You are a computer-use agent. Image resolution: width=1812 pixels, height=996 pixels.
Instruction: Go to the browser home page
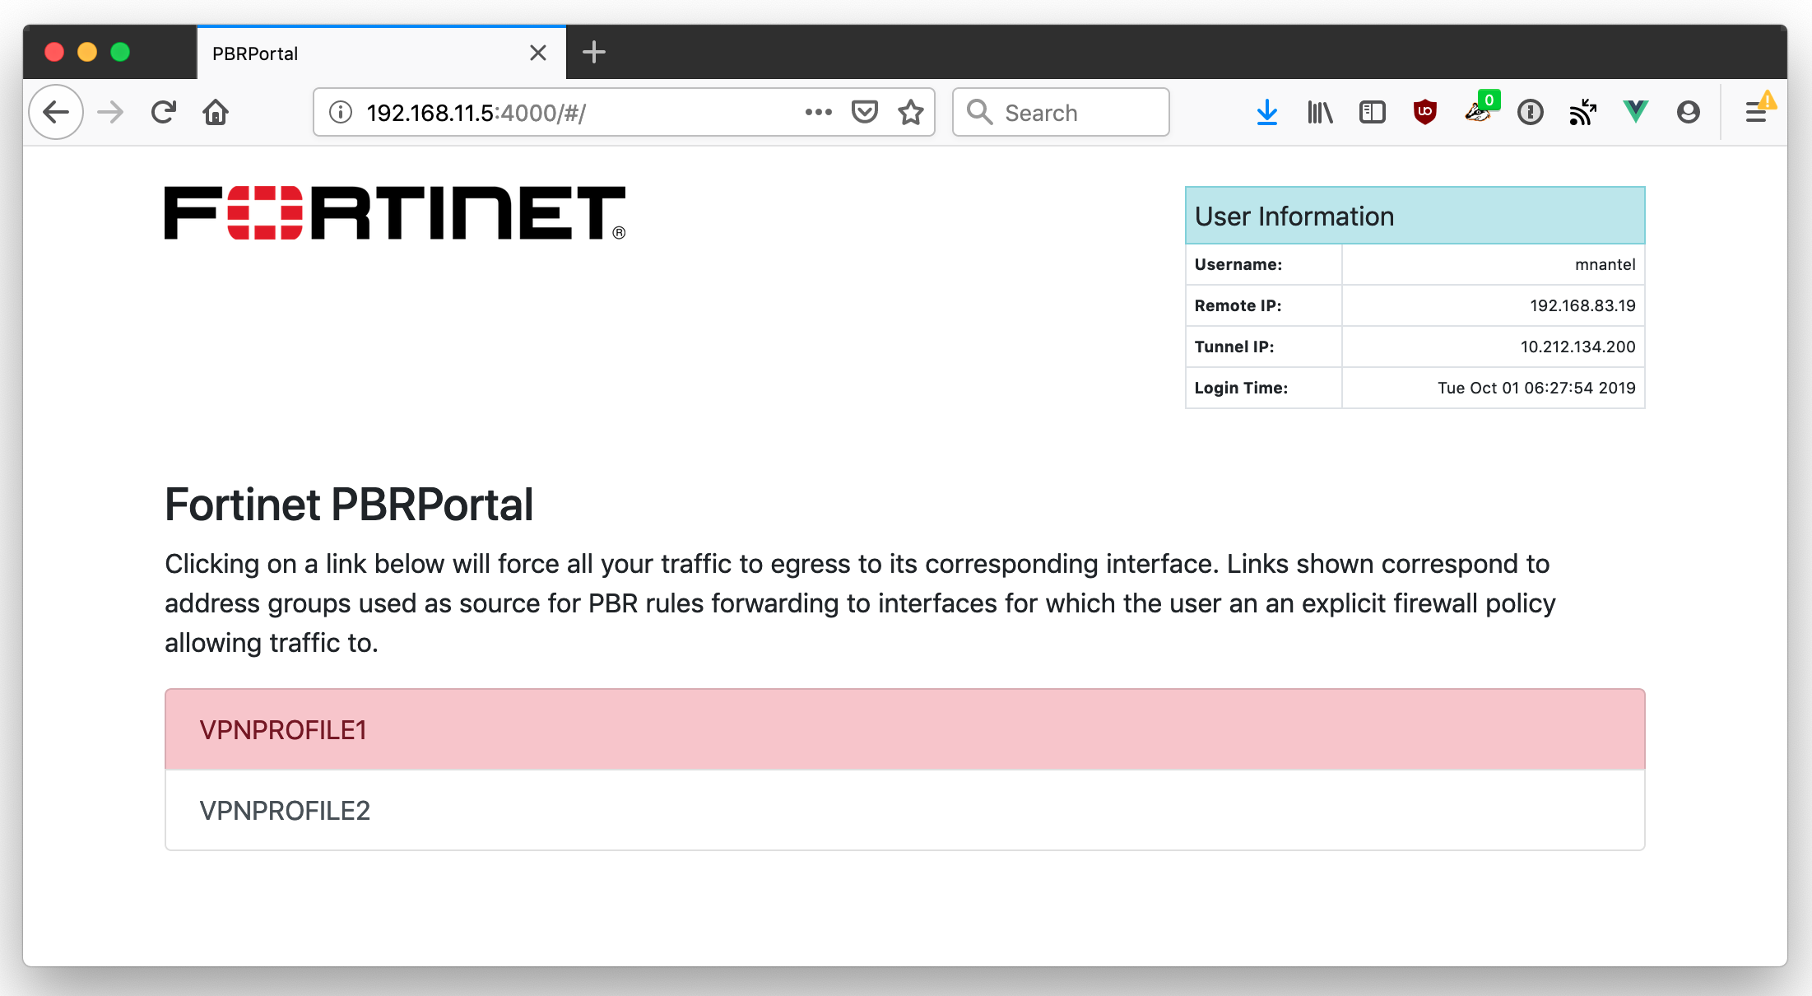tap(216, 112)
